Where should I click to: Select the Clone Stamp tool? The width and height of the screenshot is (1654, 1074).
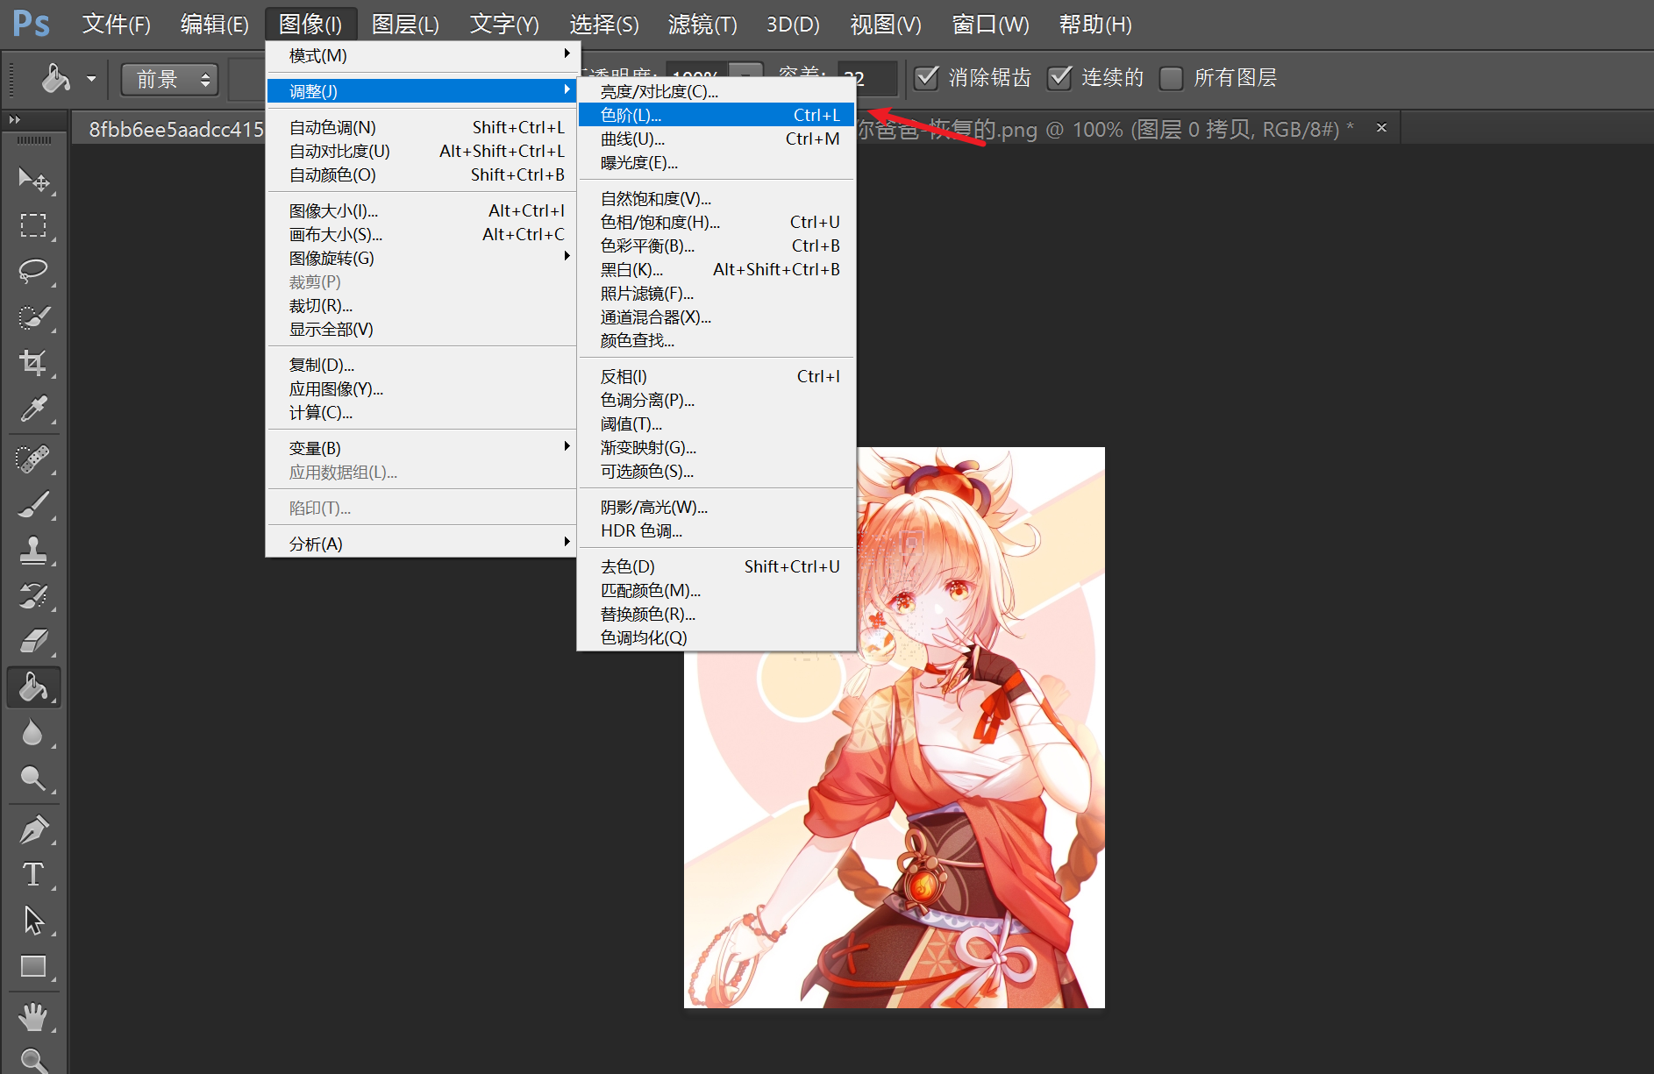[x=33, y=551]
